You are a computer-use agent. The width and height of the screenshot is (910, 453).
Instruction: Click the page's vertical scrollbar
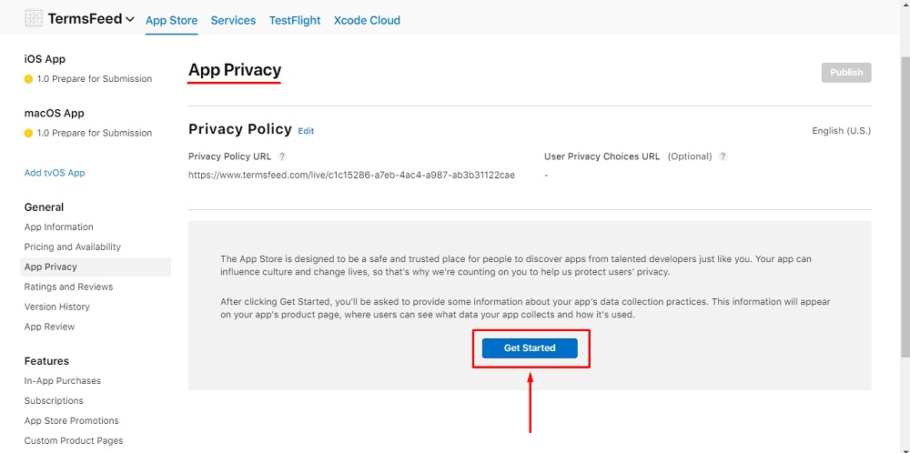click(905, 206)
